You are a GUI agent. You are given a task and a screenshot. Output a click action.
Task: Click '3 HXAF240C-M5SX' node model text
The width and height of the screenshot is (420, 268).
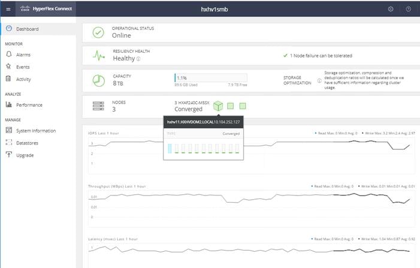(192, 103)
